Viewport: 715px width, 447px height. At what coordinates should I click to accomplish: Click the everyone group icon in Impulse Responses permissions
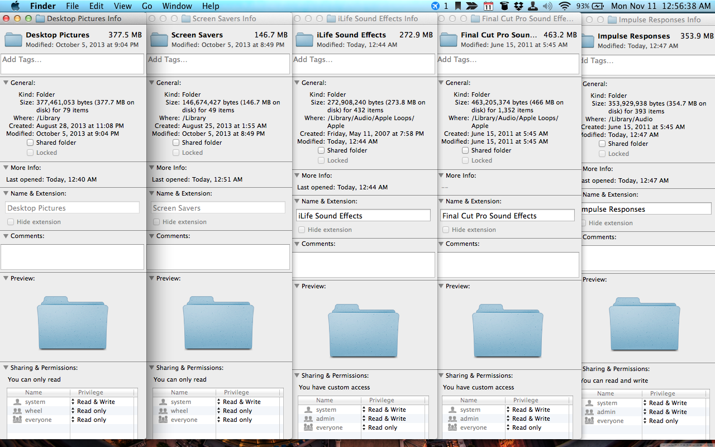coord(589,421)
